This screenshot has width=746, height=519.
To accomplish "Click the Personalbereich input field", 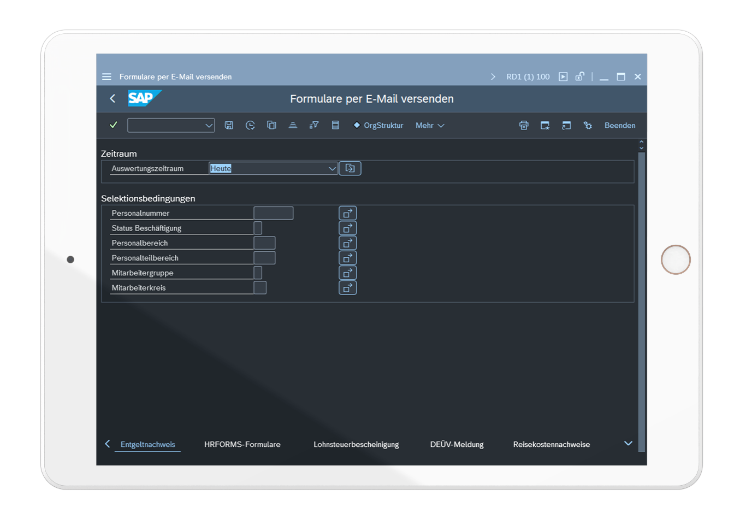I will [x=264, y=243].
